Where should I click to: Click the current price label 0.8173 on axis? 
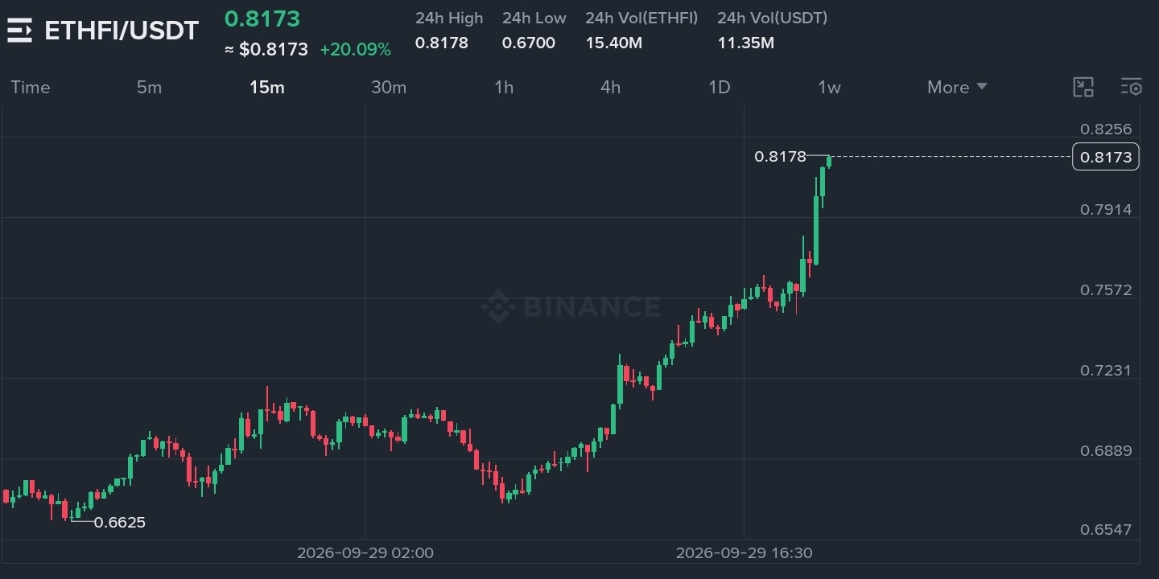(1106, 157)
